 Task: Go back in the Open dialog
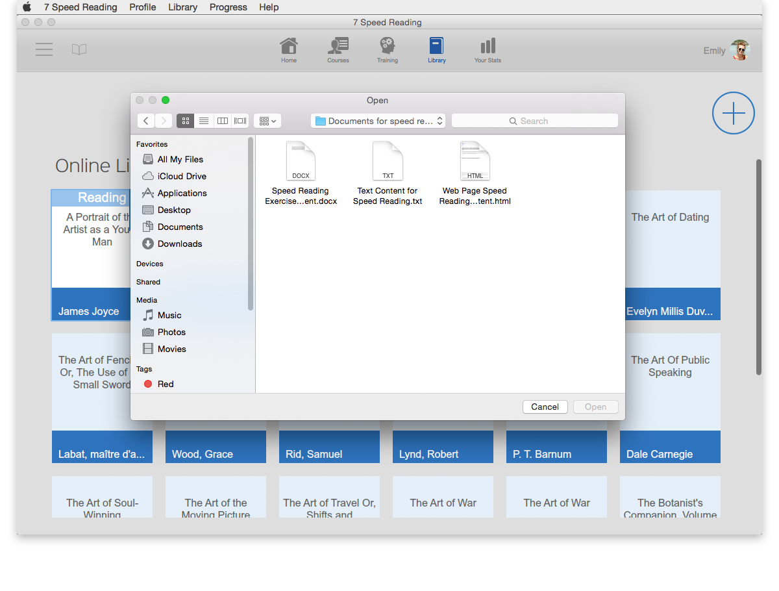(146, 121)
